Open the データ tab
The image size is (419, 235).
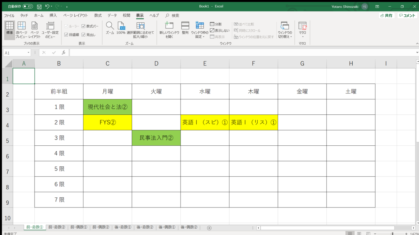[x=112, y=15]
